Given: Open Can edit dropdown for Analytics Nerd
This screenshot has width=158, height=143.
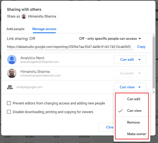Looking at the screenshot, I should click(x=130, y=59).
